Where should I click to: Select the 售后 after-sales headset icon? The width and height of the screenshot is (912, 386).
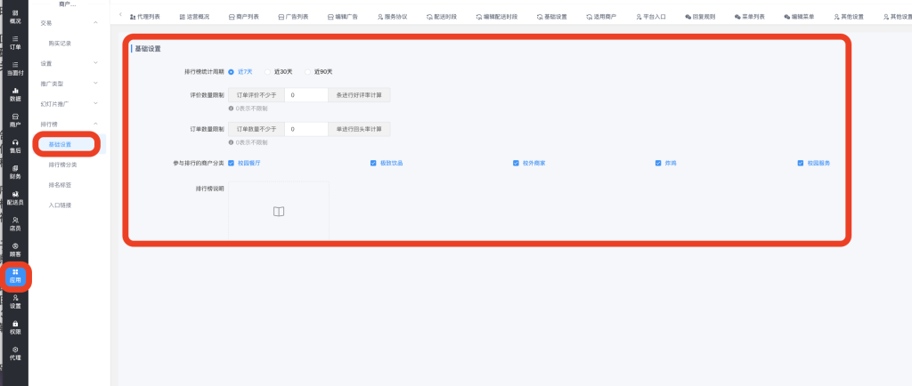(15, 146)
